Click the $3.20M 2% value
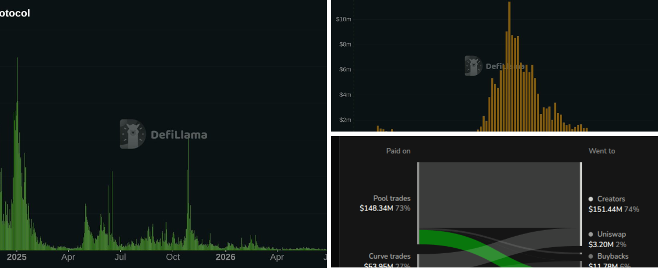Image resolution: width=658 pixels, height=268 pixels. click(608, 244)
